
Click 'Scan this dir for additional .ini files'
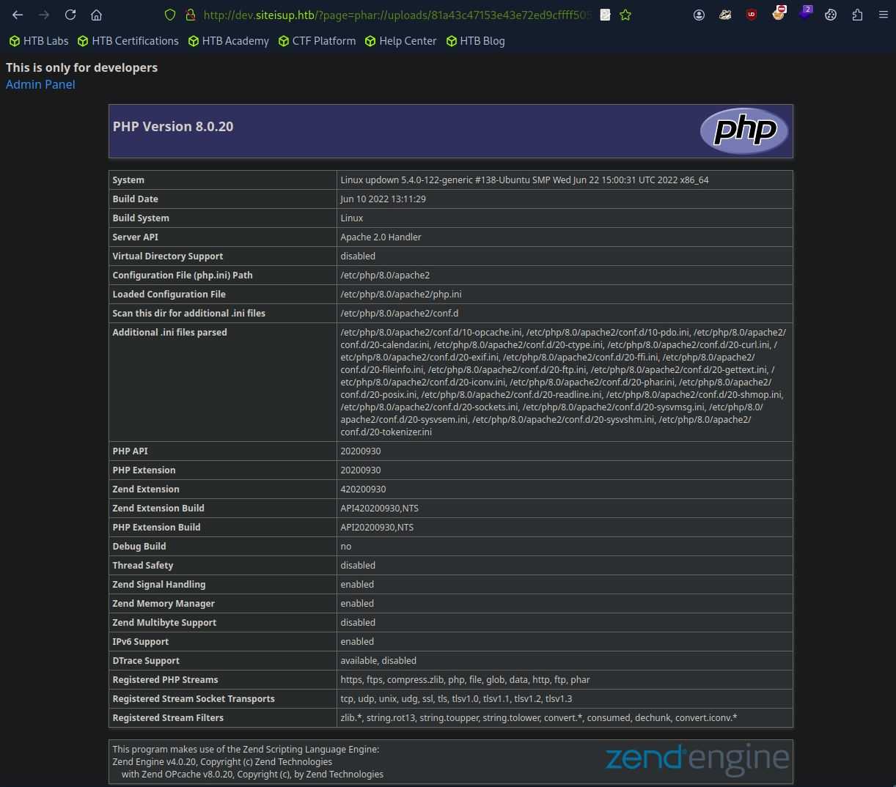(x=189, y=313)
